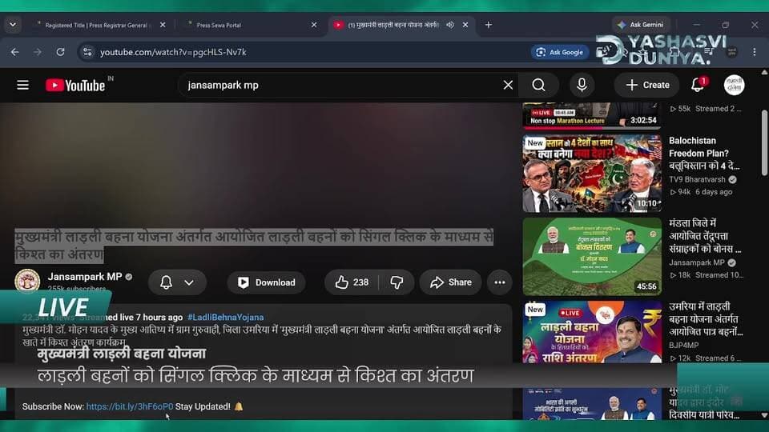Open the Chrome three-dot menu
This screenshot has height=432, width=769.
click(x=755, y=52)
